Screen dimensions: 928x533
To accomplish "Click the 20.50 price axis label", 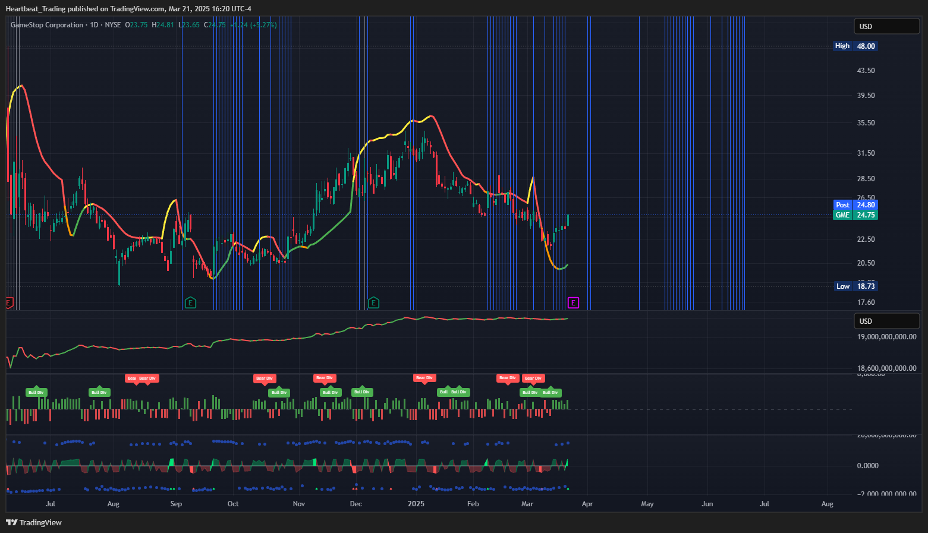I will click(x=866, y=263).
